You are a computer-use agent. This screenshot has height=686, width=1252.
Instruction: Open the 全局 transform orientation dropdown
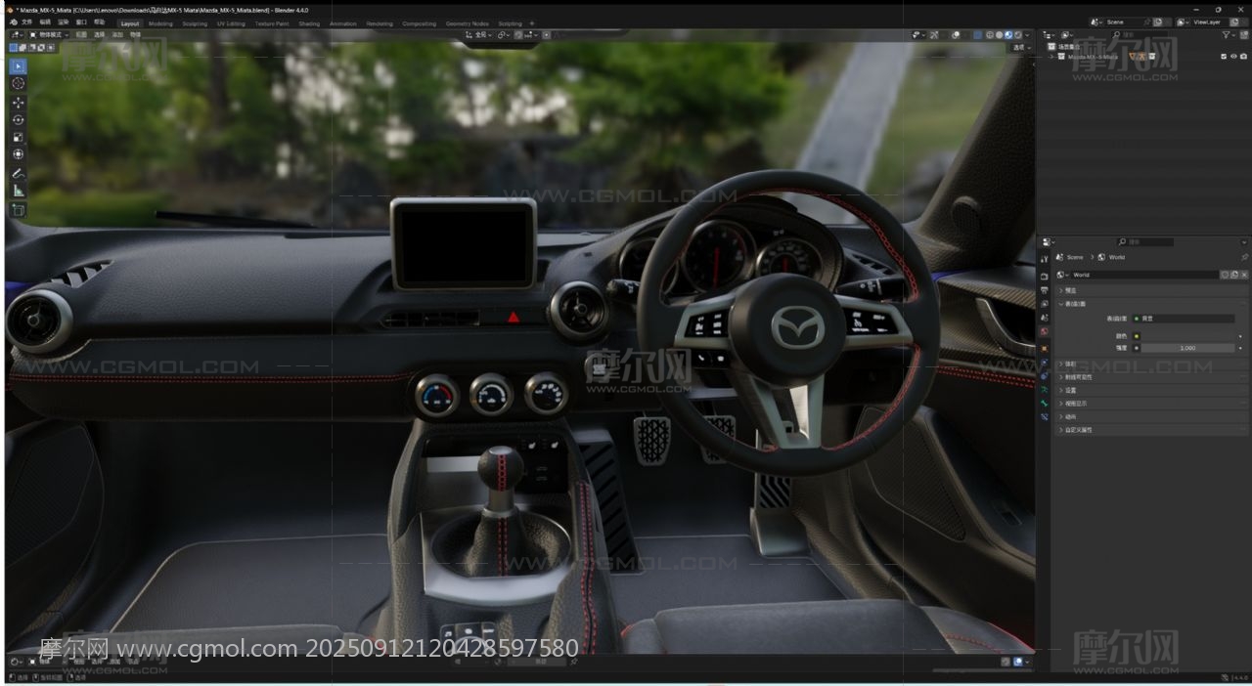click(x=479, y=35)
